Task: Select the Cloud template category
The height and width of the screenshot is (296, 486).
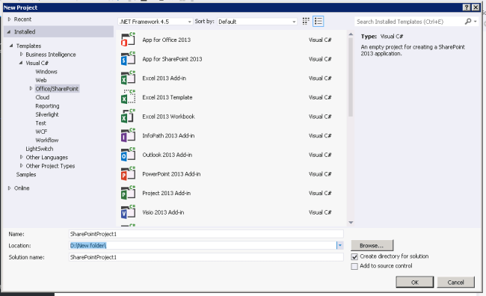Action: [43, 97]
